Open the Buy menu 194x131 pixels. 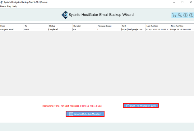pyautogui.click(x=9, y=7)
